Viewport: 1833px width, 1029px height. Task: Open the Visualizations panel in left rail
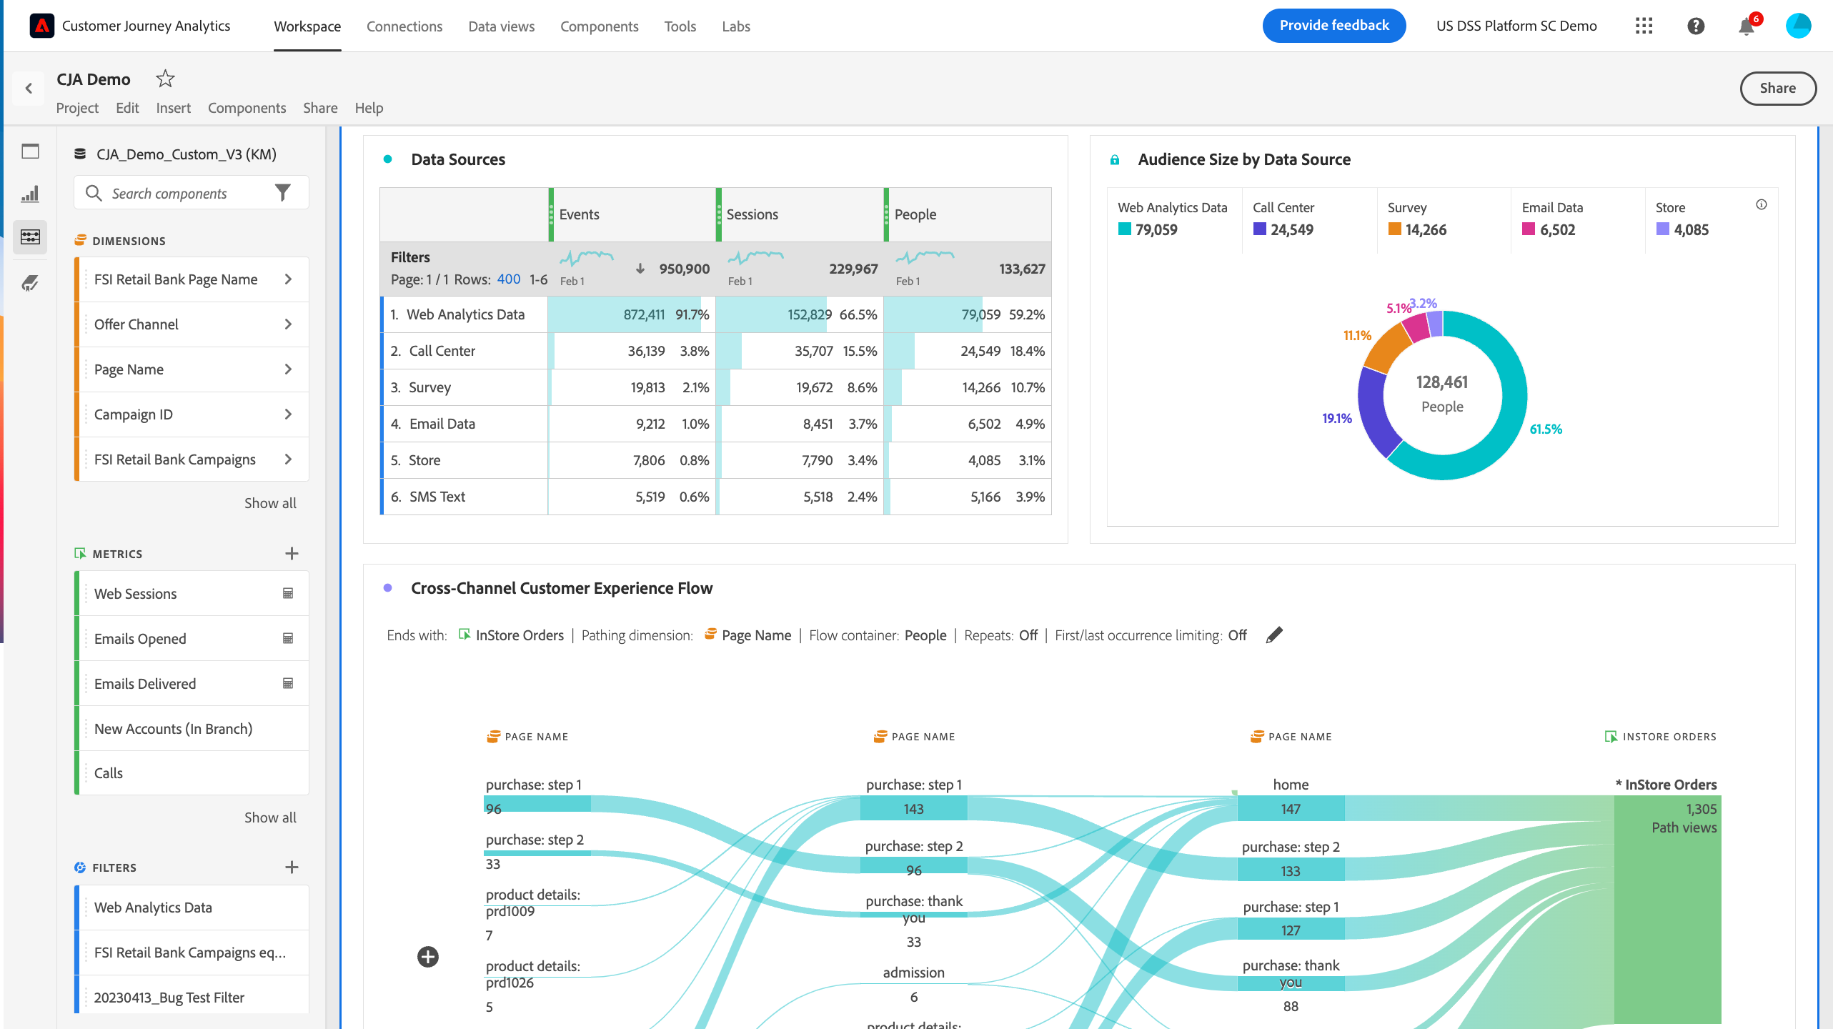[x=30, y=194]
